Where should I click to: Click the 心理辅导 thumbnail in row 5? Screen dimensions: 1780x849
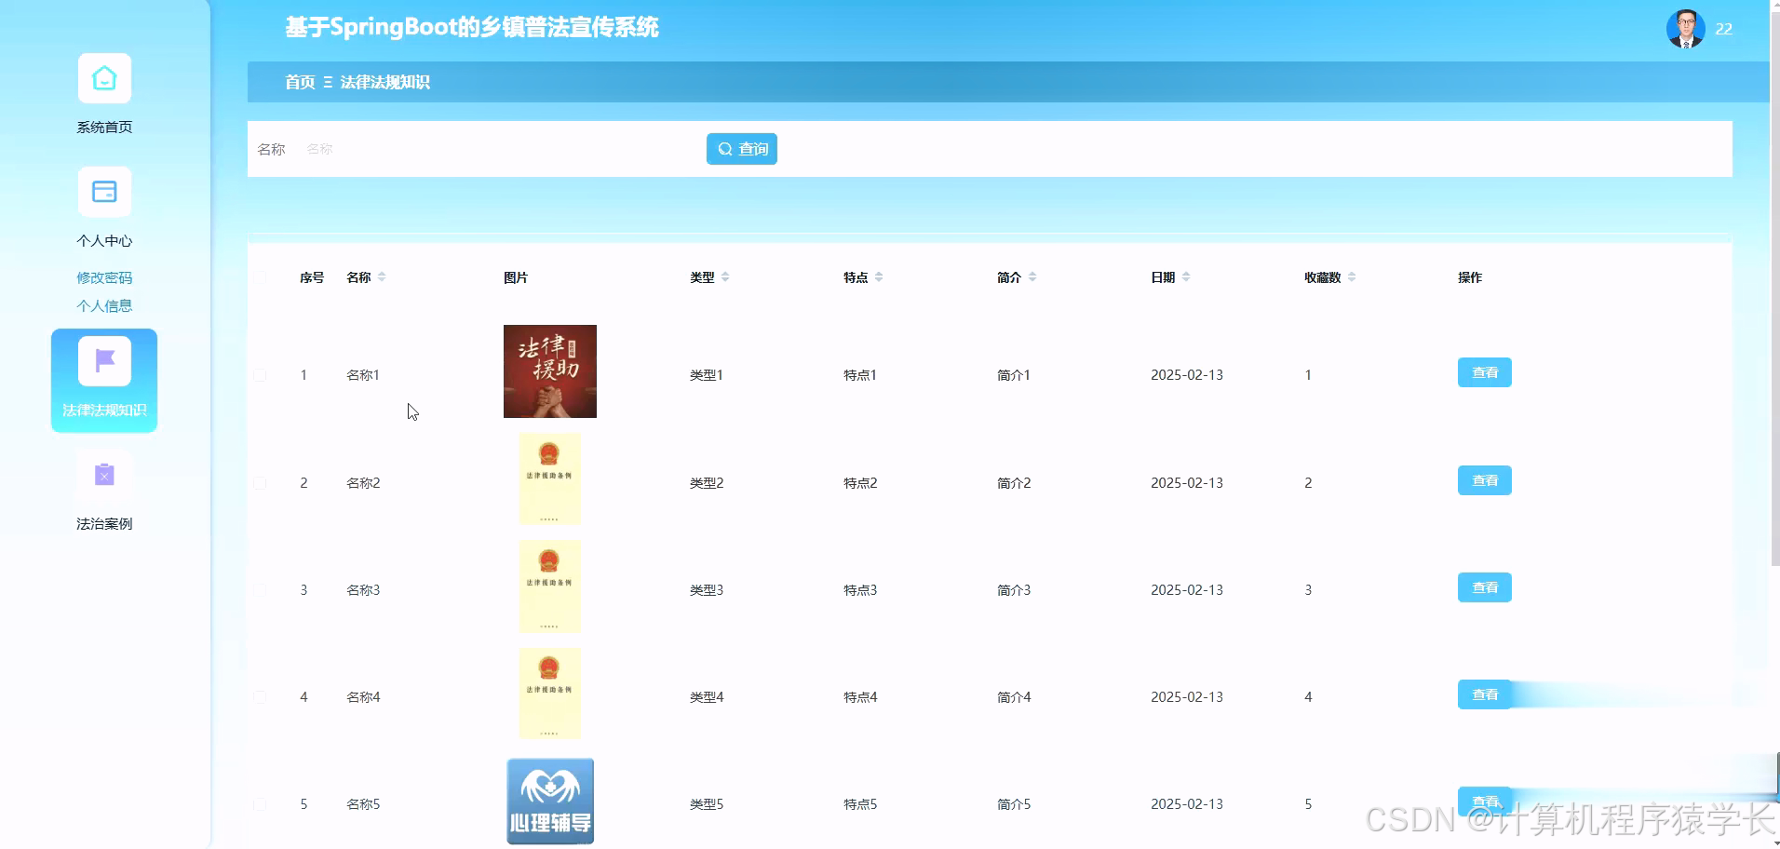coord(549,800)
